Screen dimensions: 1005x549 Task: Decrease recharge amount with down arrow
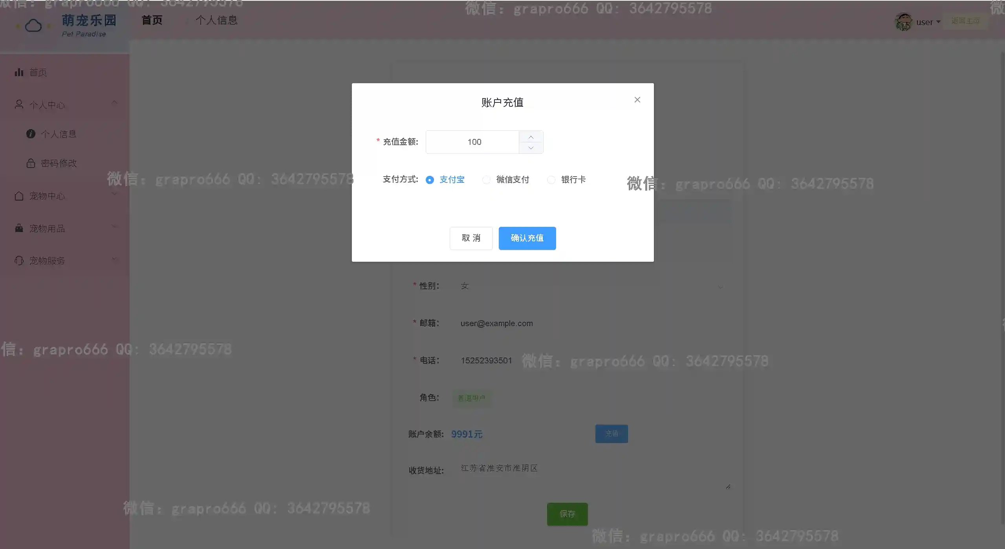pyautogui.click(x=531, y=148)
